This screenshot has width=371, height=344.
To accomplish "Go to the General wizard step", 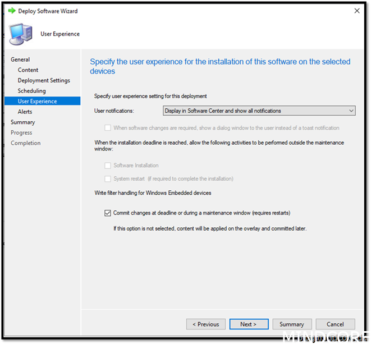I will (20, 59).
